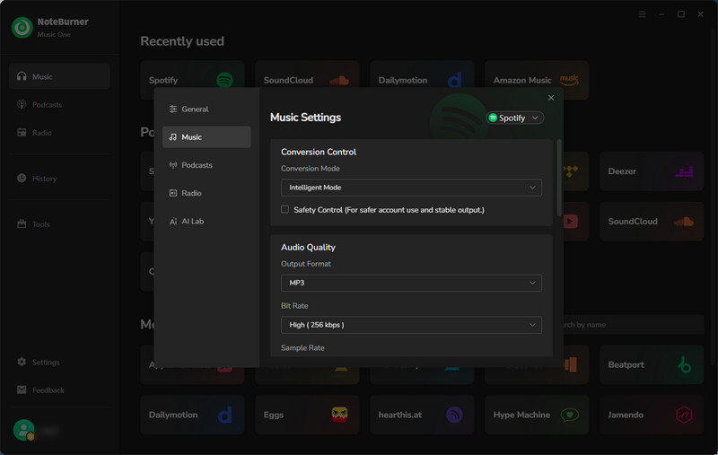Enable the Safety Control checkbox
Viewport: 718px width, 455px height.
coord(285,209)
